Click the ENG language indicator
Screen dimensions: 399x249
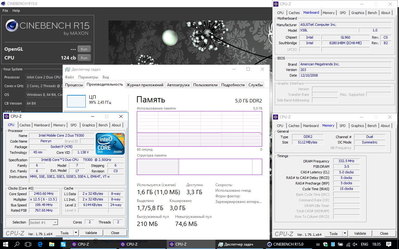pos(364,244)
